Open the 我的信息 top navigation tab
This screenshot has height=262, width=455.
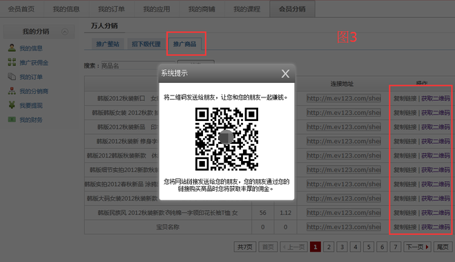[66, 9]
